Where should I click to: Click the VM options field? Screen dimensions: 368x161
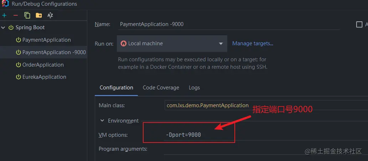tap(266, 135)
